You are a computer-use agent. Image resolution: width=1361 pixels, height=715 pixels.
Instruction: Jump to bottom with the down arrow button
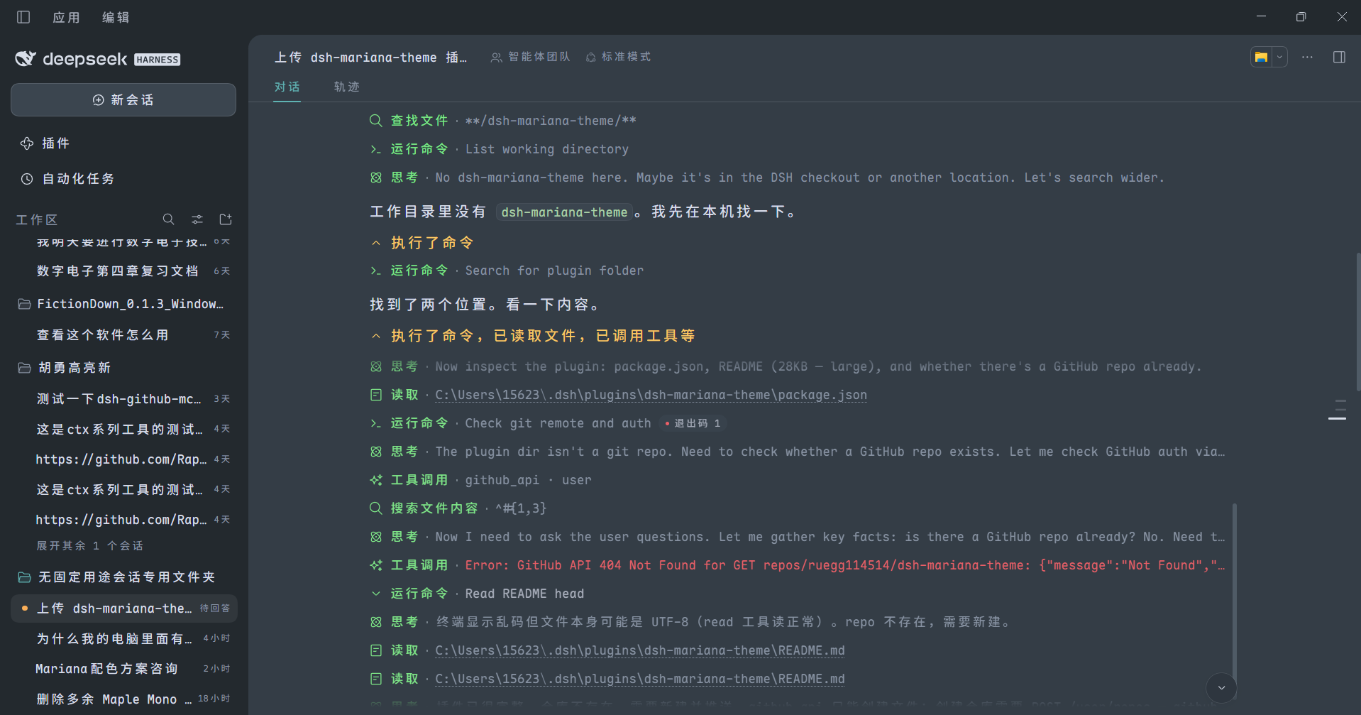click(x=1221, y=687)
